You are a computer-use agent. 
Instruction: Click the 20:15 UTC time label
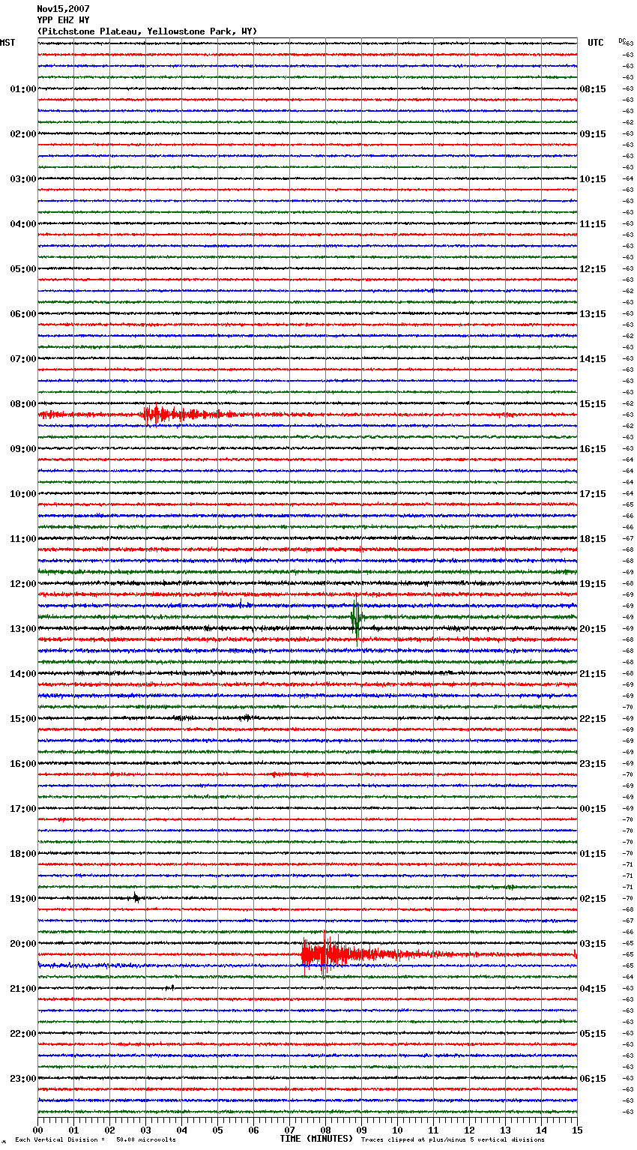(x=593, y=629)
